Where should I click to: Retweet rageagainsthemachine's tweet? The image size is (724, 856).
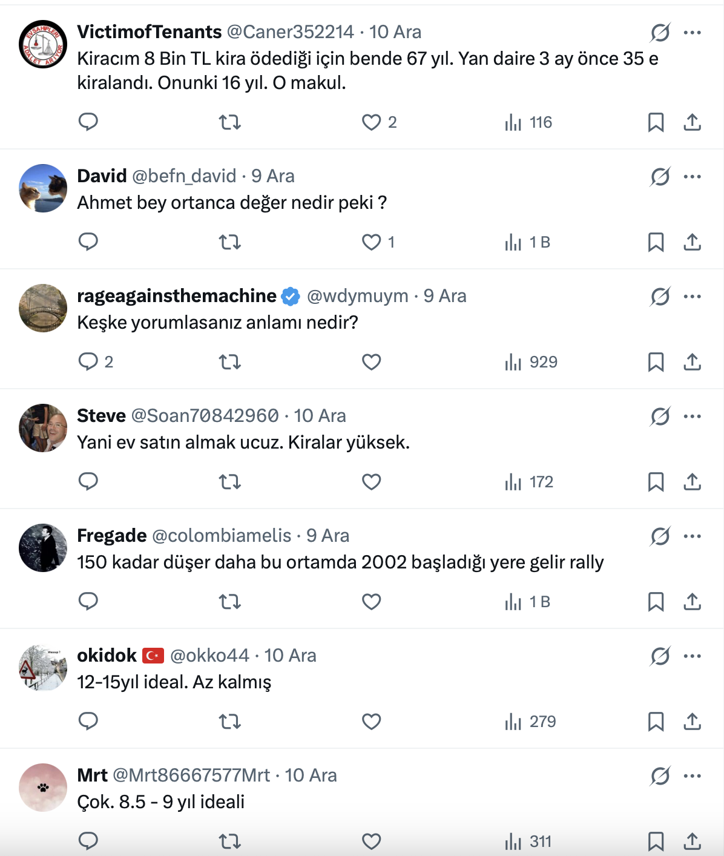tap(230, 362)
